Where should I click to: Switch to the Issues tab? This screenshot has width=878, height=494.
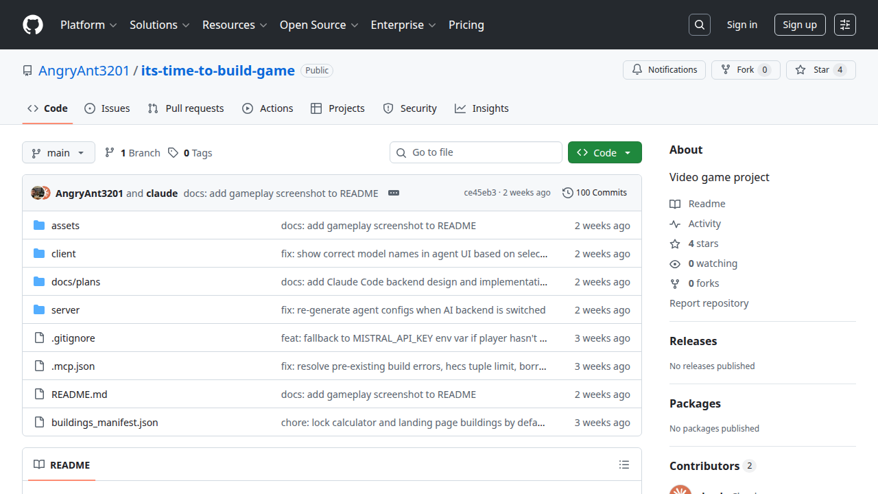[x=107, y=108]
